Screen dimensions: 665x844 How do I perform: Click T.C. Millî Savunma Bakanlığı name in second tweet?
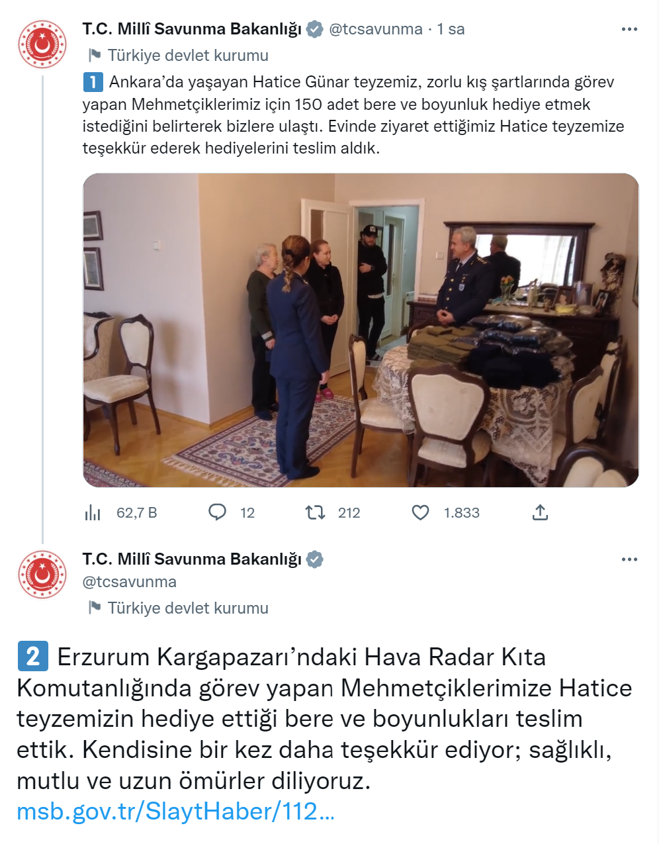(x=192, y=559)
